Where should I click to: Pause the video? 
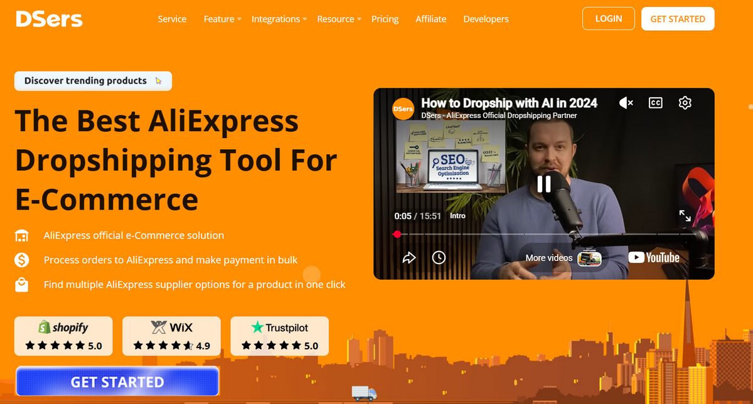544,183
